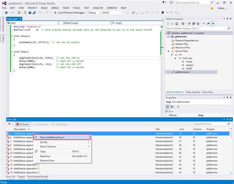This screenshot has height=184, width=234.
Task: Toggle the 0 Warnings filter button
Action: coord(40,124)
